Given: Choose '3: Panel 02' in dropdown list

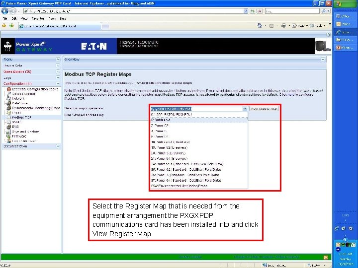Looking at the screenshot, I should 199,126.
